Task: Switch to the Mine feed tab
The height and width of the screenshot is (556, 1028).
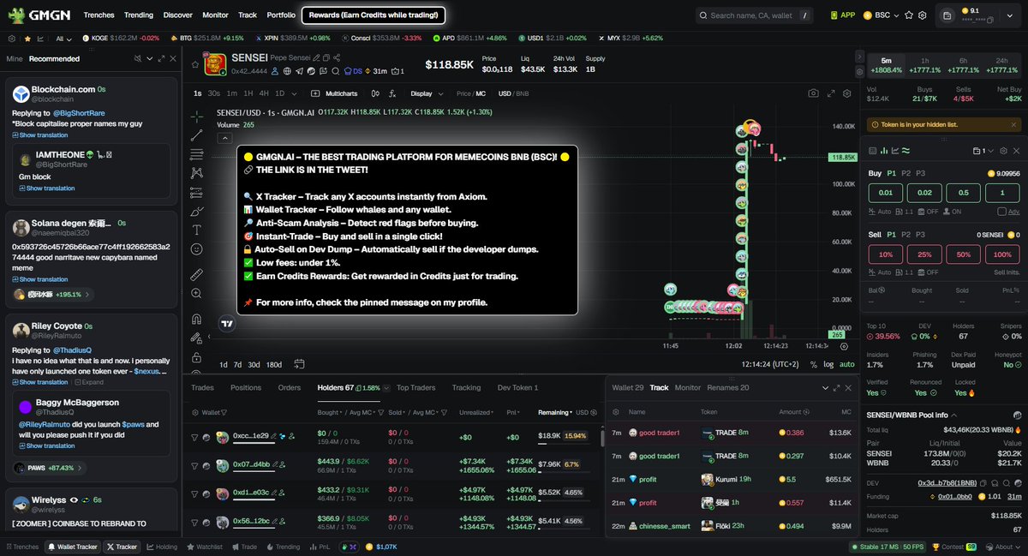Action: point(15,59)
